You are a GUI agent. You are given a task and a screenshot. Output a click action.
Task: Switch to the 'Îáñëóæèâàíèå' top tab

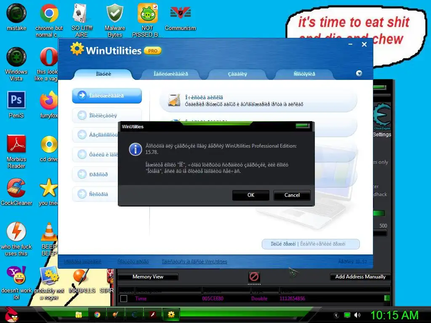[171, 74]
